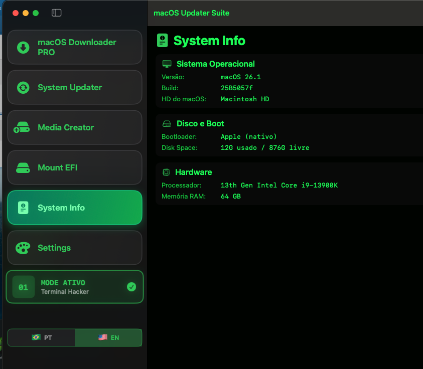Click the System Info document icon in sidebar
The image size is (423, 369).
[x=23, y=208]
